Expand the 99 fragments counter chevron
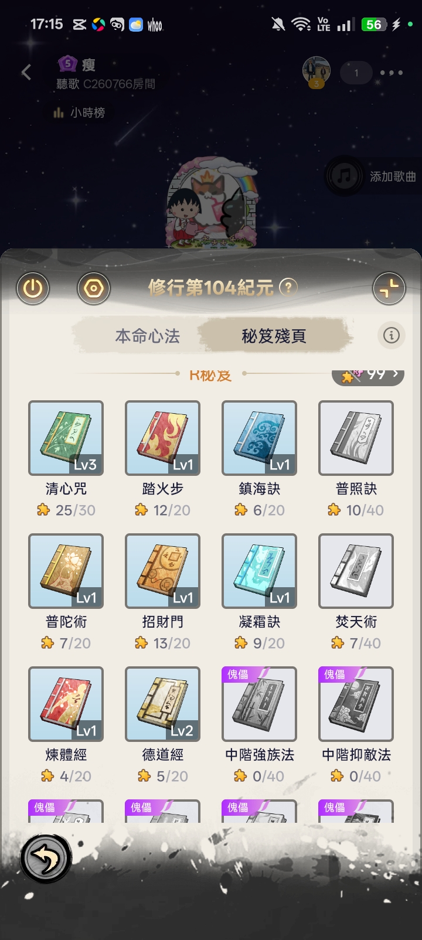422x940 pixels. click(x=397, y=373)
